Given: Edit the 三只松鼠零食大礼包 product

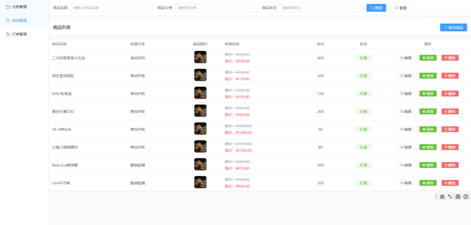Looking at the screenshot, I should coord(406,58).
